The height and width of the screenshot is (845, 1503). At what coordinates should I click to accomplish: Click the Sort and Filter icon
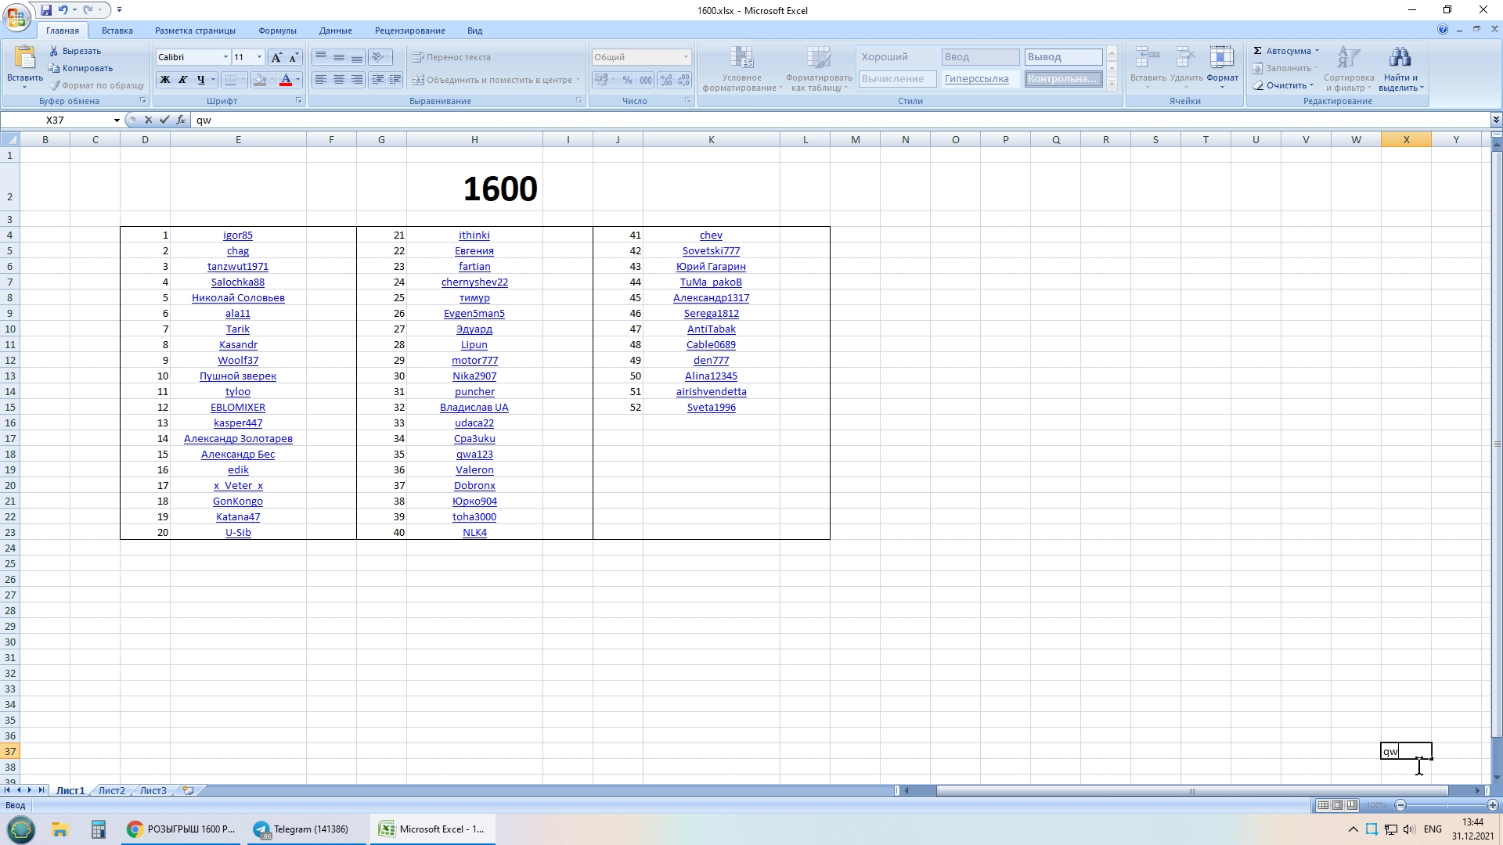point(1349,59)
